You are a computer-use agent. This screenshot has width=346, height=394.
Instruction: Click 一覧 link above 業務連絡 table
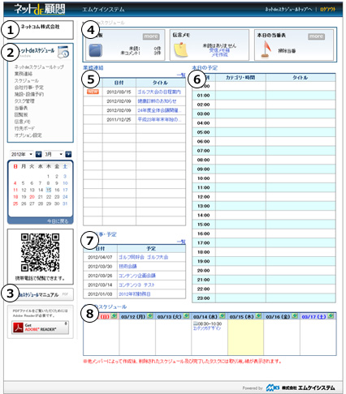pos(181,75)
